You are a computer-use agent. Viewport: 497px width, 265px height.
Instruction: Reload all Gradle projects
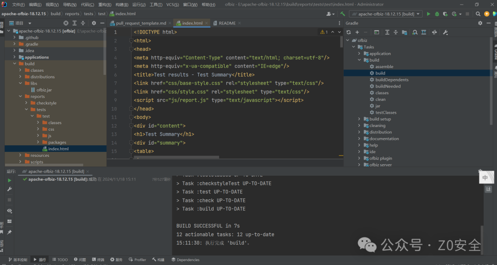pyautogui.click(x=349, y=32)
